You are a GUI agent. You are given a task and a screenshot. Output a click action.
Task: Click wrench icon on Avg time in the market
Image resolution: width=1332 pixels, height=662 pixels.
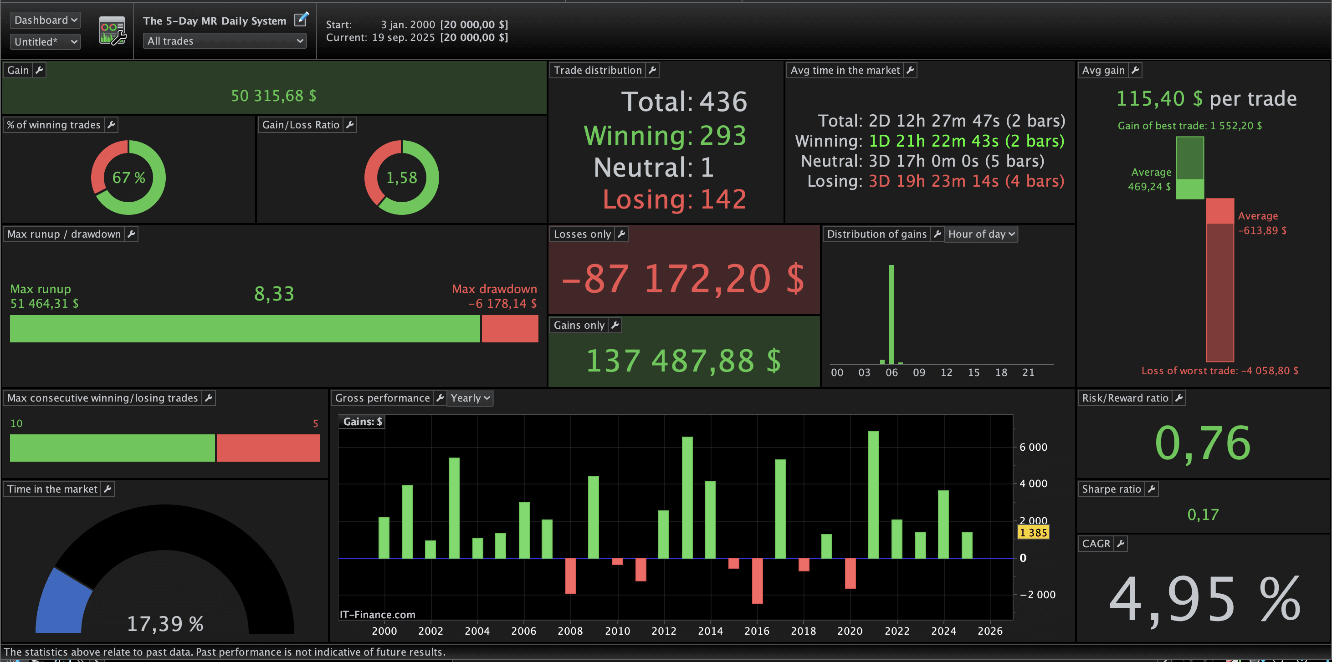click(x=911, y=70)
